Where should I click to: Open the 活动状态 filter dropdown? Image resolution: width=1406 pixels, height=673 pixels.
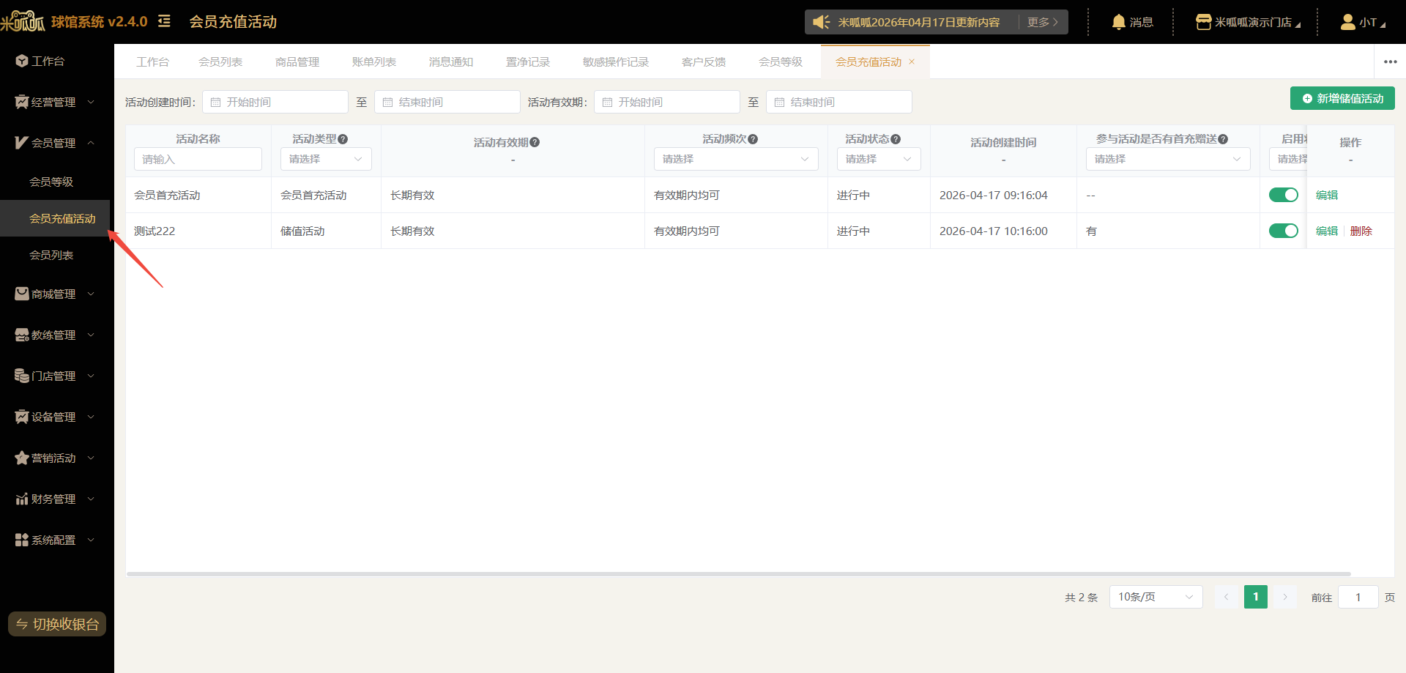click(x=879, y=159)
